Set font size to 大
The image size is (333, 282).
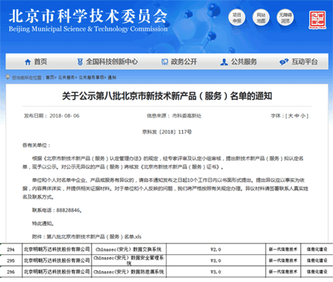click(x=291, y=116)
